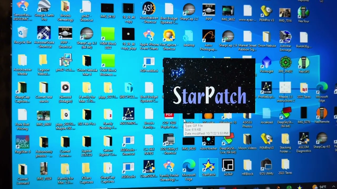Open the ASIStudio icon in the bottom row
This screenshot has height=189, width=337.
(128, 171)
